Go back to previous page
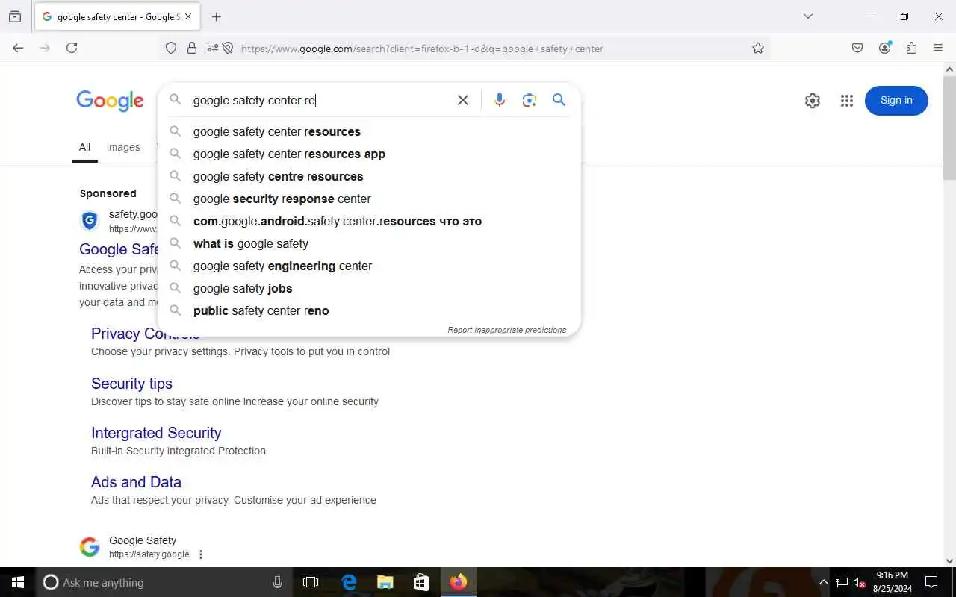Viewport: 956px width, 597px height. (x=18, y=48)
